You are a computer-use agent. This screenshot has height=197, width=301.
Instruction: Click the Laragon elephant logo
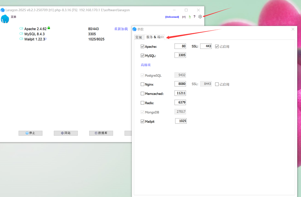(x=5, y=19)
